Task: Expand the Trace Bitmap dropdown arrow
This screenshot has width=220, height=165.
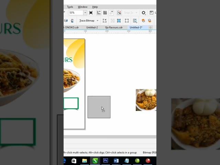Action: point(98,21)
